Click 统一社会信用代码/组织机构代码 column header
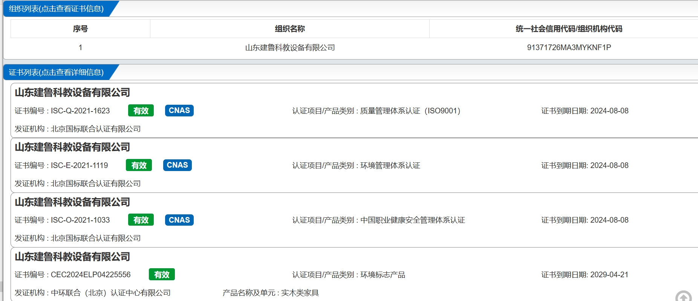The width and height of the screenshot is (698, 301). pos(569,29)
